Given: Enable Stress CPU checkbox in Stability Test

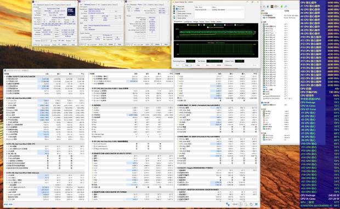Looking at the screenshot, I should pyautogui.click(x=177, y=7).
